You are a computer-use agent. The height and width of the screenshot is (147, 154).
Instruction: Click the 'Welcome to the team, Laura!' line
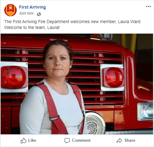tap(32, 27)
